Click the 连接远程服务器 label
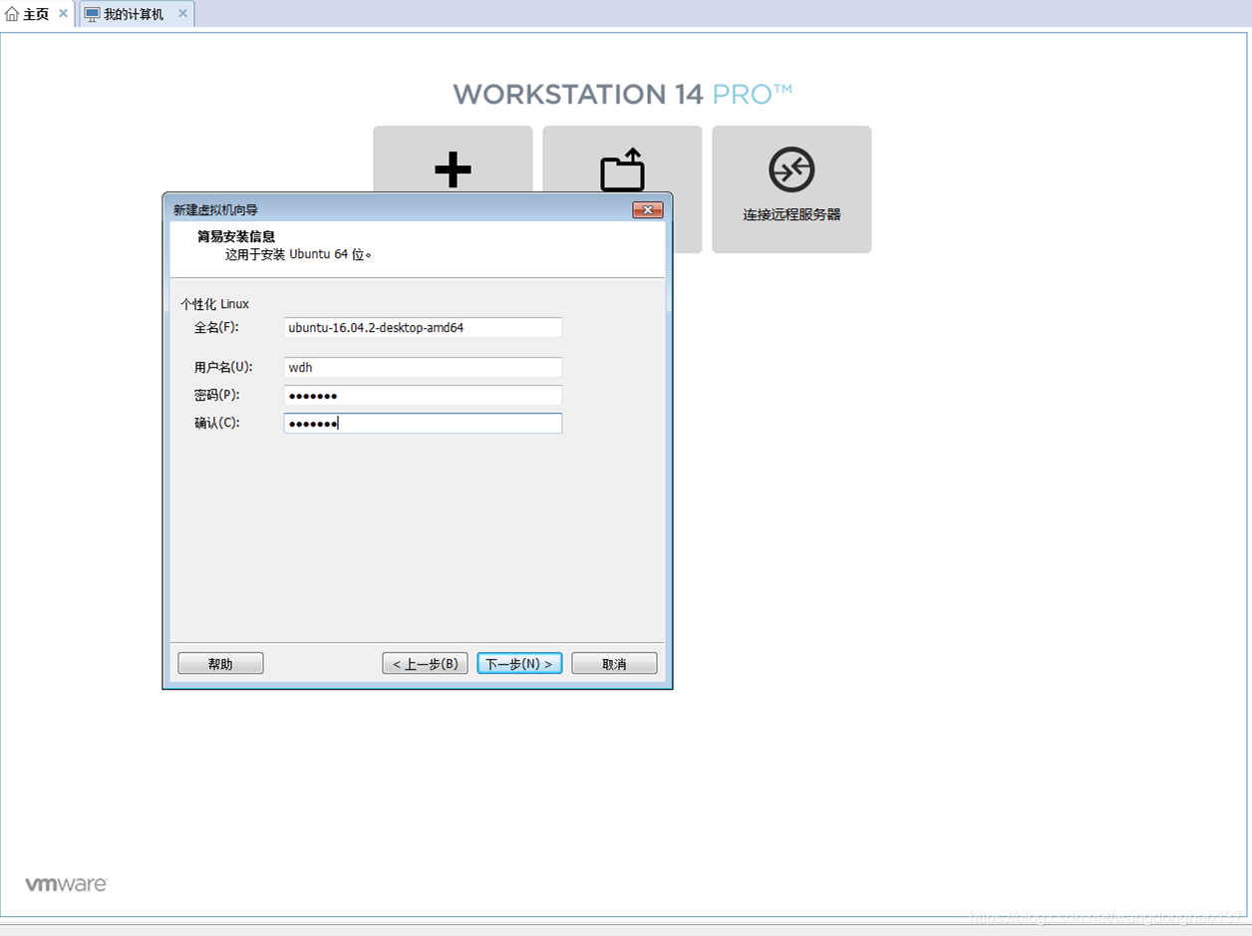The height and width of the screenshot is (936, 1252). [x=791, y=214]
